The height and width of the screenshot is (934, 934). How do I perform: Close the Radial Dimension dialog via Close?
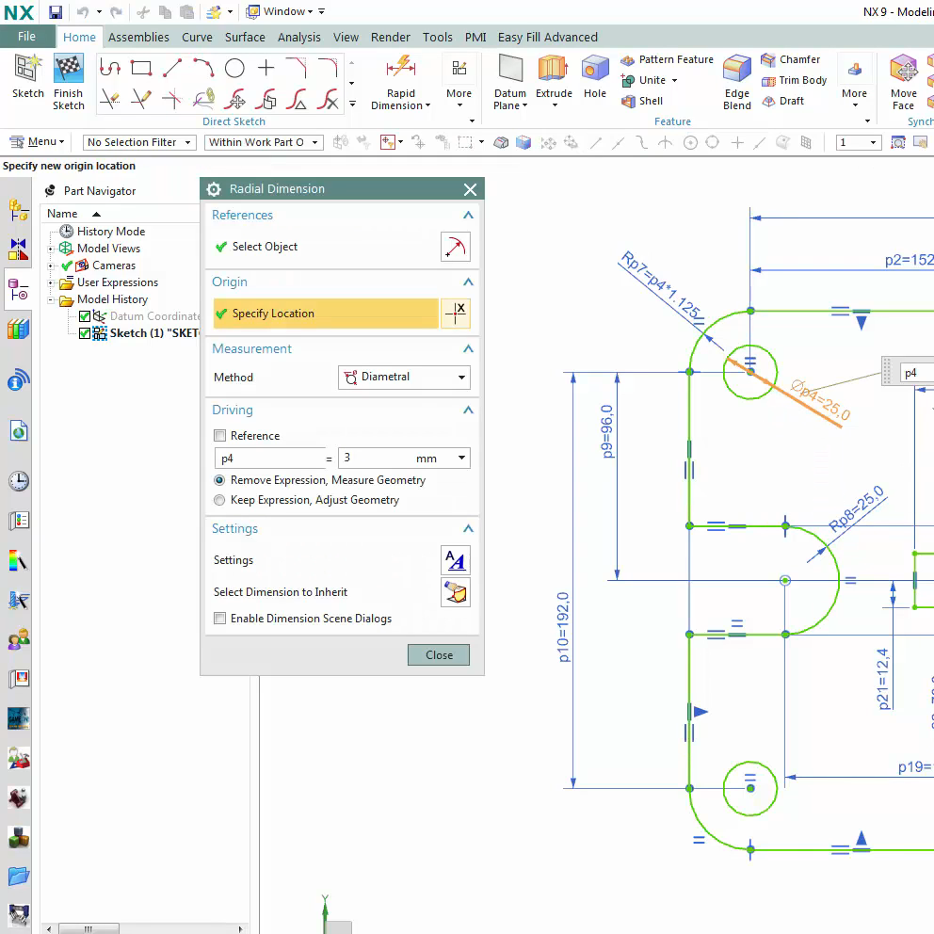point(439,654)
